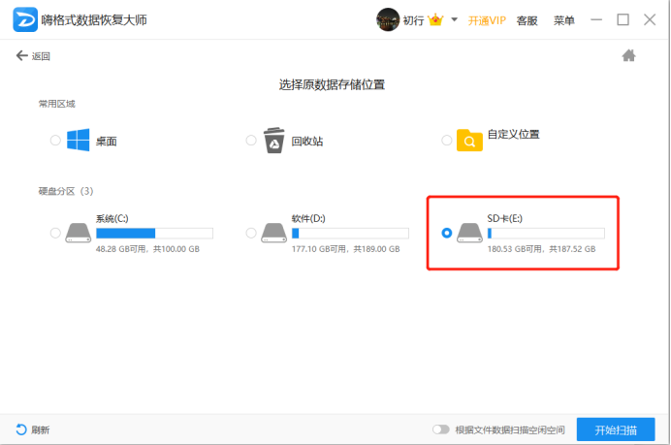Maximize the application window
Screen dimensions: 671x445
tap(623, 19)
